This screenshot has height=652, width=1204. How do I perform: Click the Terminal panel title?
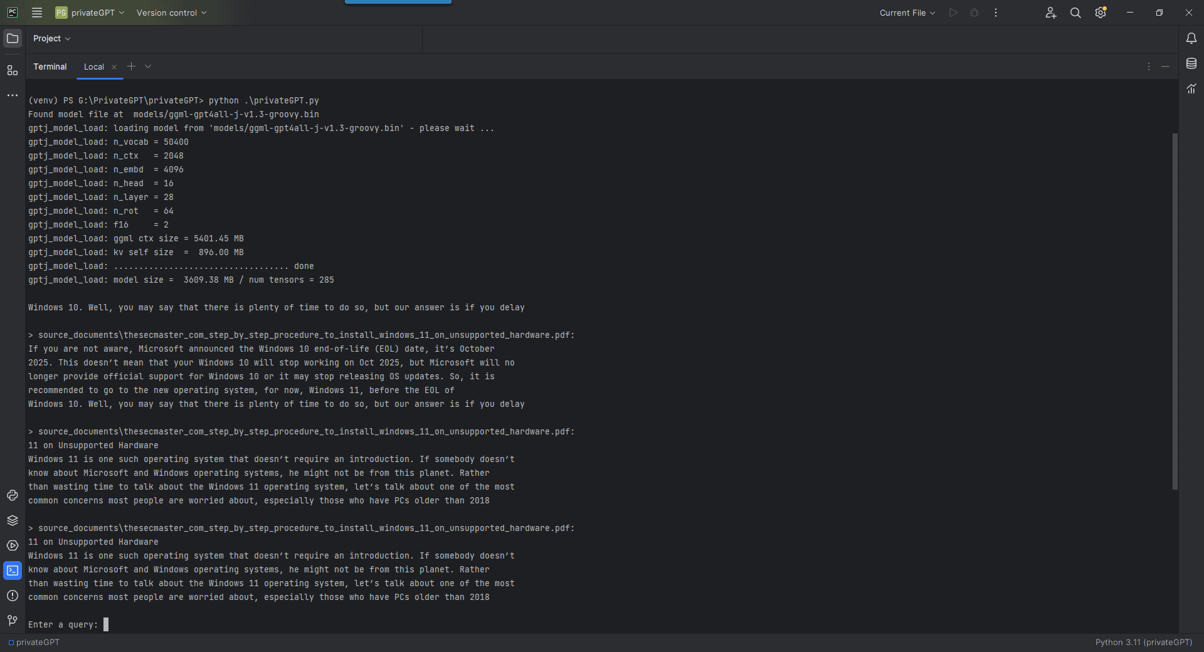point(50,66)
